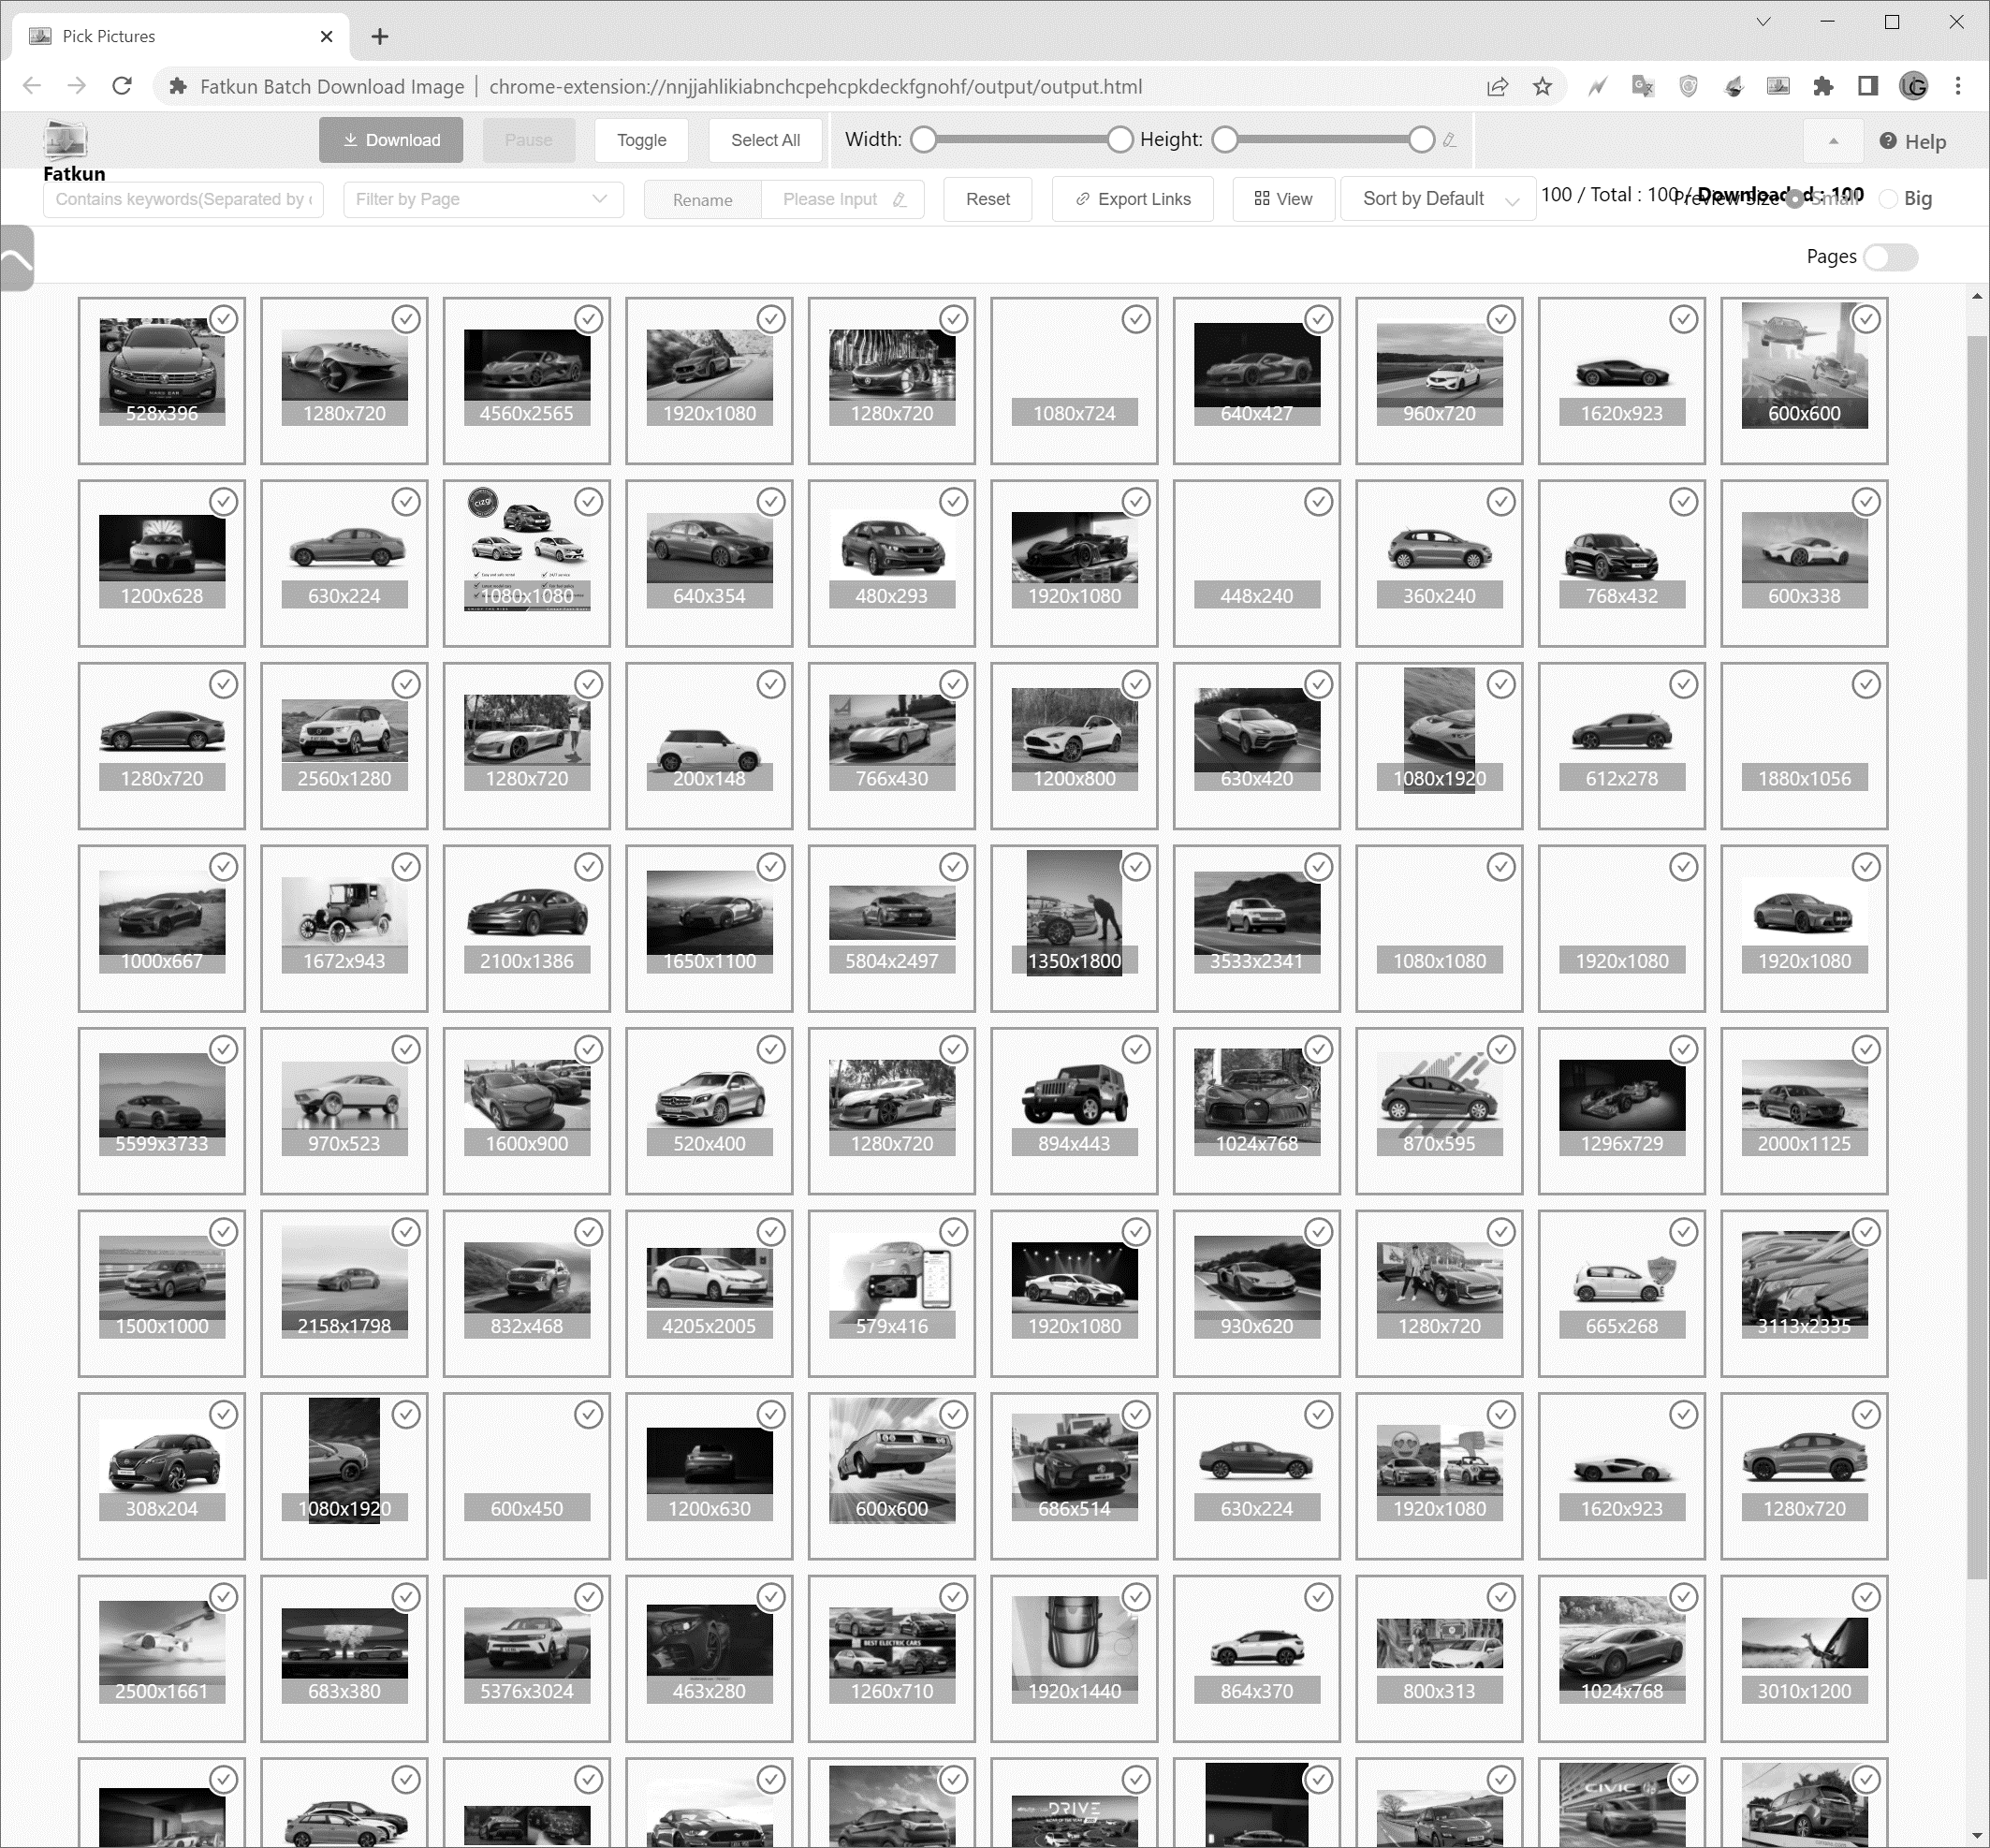Screen dimensions: 1990x1848
Task: Click edit pencil icon beside Height slider
Action: coord(1449,140)
